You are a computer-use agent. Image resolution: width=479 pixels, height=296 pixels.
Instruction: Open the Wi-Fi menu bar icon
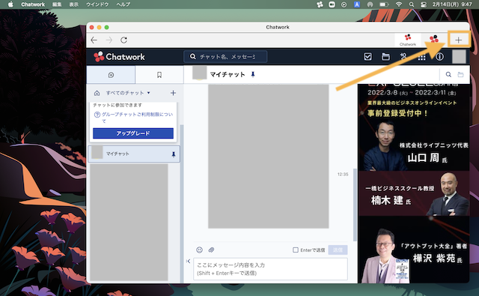click(399, 4)
